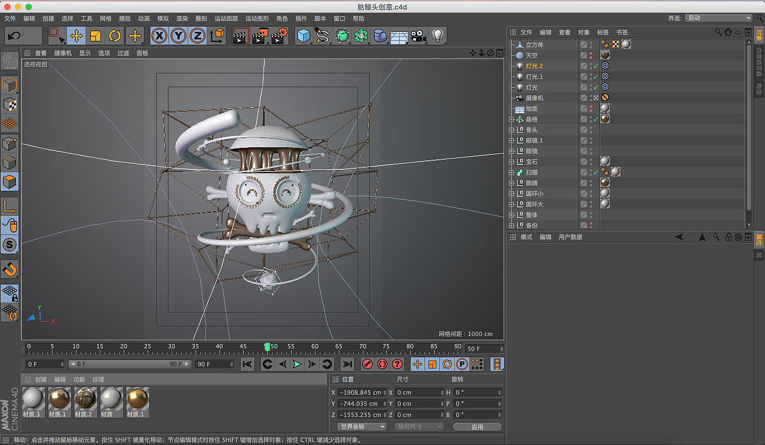Toggle Z axis lock

click(197, 36)
